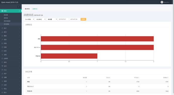Open the 协议单位 dropdown
Screen dimensions: 174x95
(x=40, y=19)
